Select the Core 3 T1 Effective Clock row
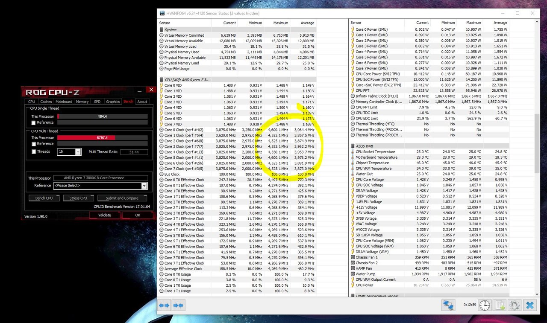This screenshot has width=547, height=323. tap(237, 218)
